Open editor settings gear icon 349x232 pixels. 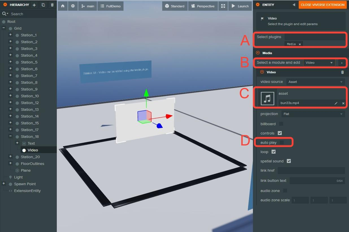[x=73, y=6]
